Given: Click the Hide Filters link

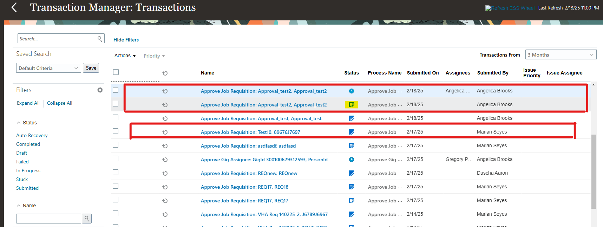Looking at the screenshot, I should pyautogui.click(x=126, y=40).
